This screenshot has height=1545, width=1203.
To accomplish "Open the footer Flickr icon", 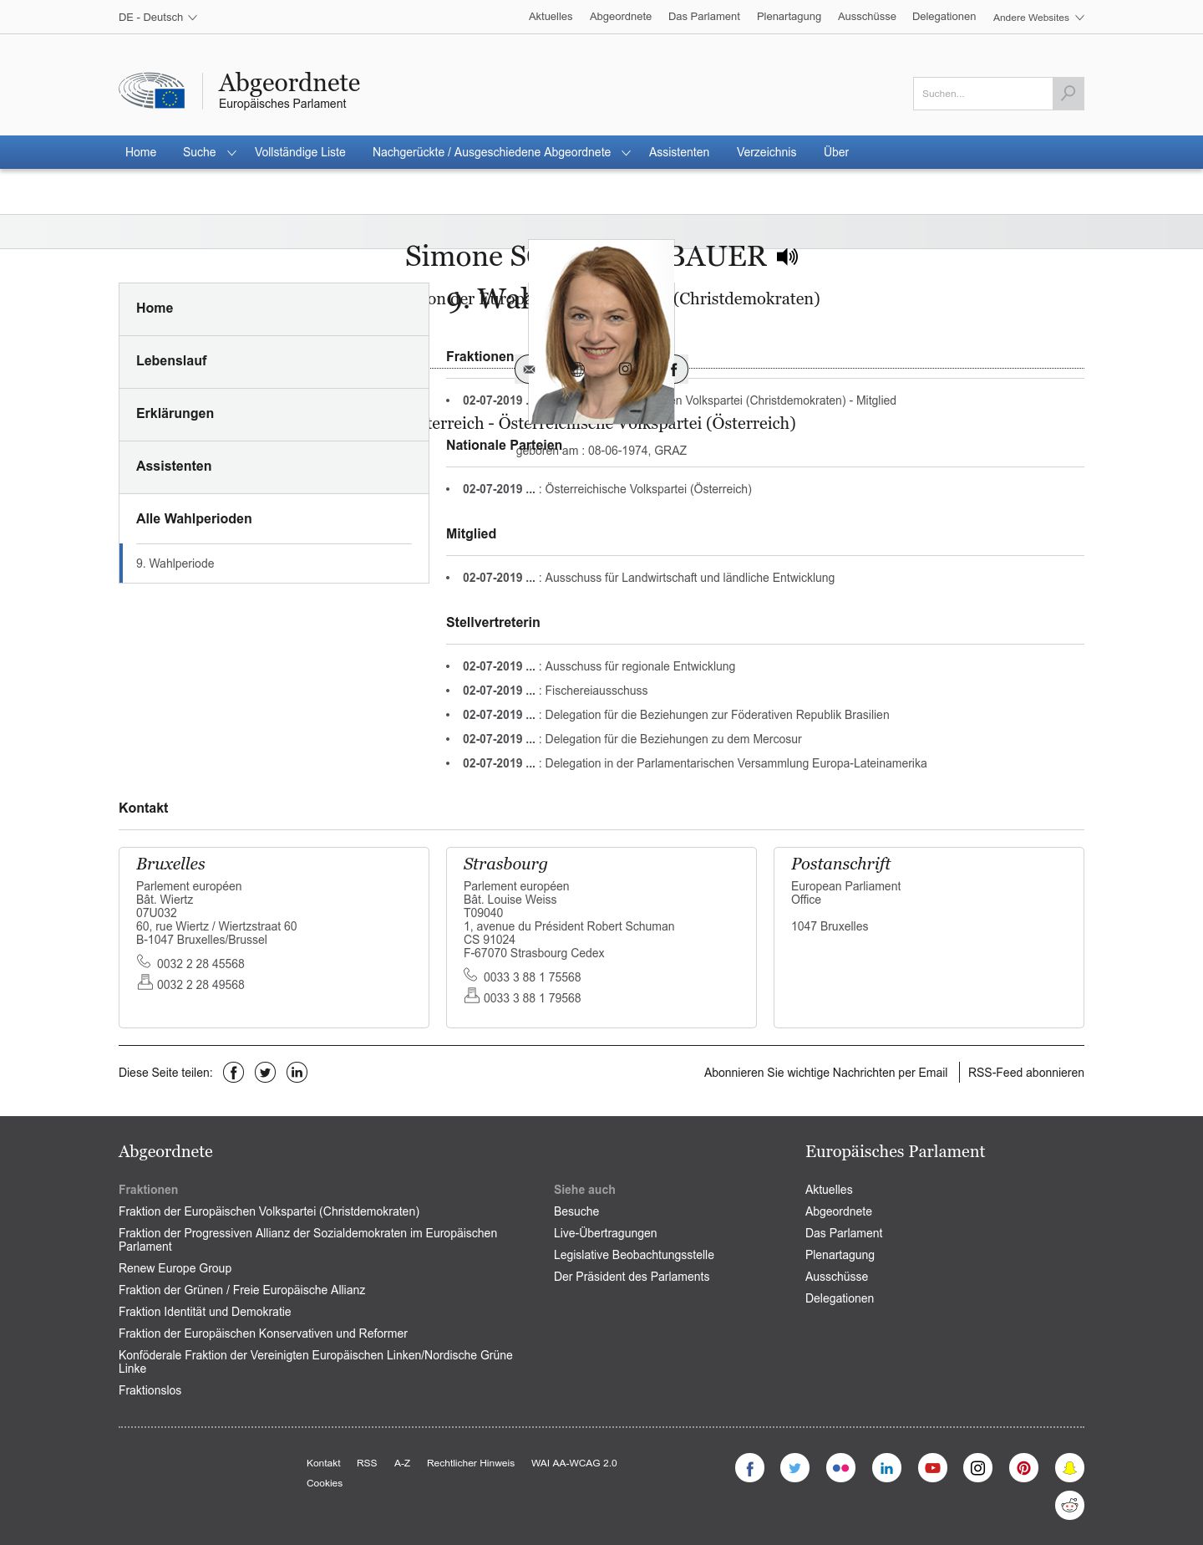I will [840, 1467].
